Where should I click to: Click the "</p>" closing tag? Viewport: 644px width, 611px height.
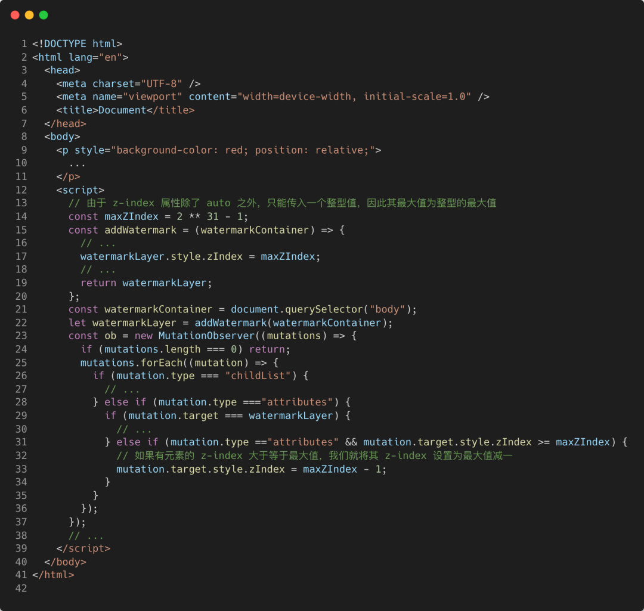(68, 176)
